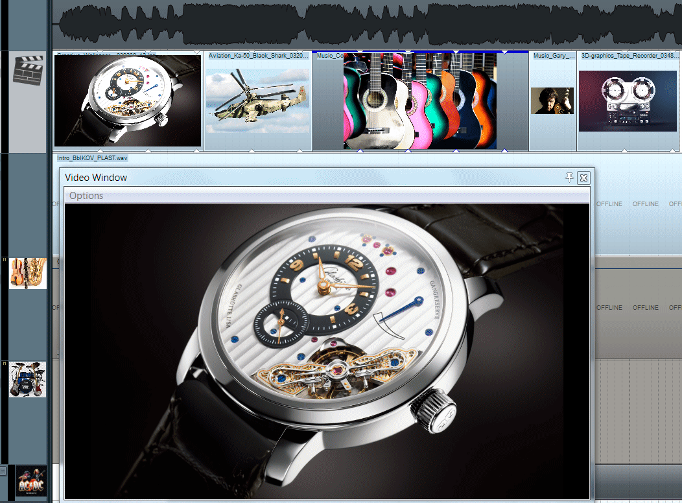
Task: Click the M marker beside the violin track
Action: pyautogui.click(x=5, y=259)
